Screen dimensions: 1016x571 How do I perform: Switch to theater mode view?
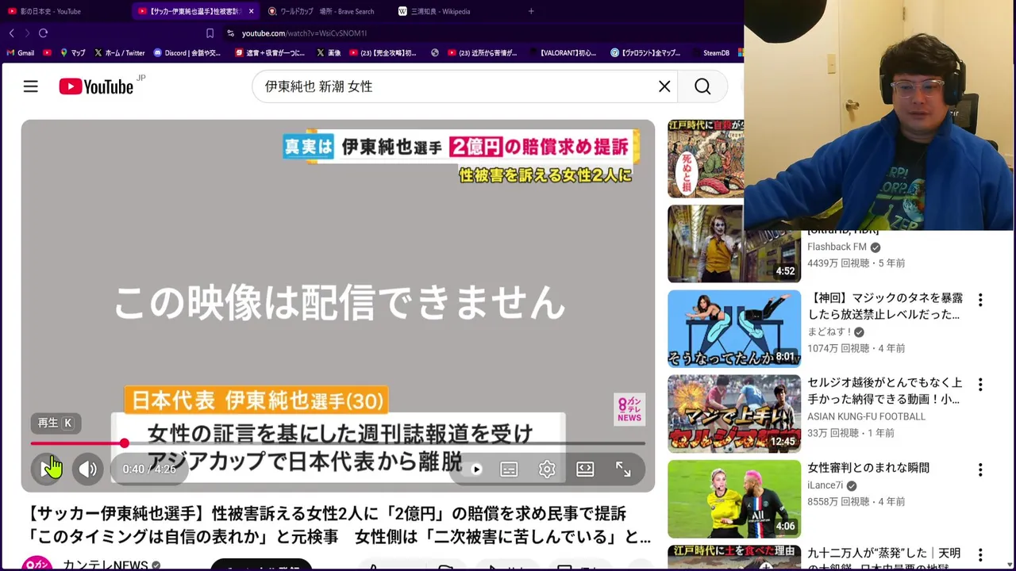coord(585,469)
